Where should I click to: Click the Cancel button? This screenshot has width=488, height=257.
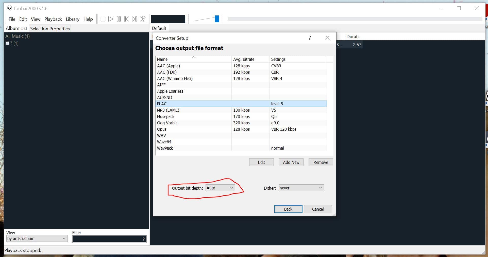tap(318, 209)
